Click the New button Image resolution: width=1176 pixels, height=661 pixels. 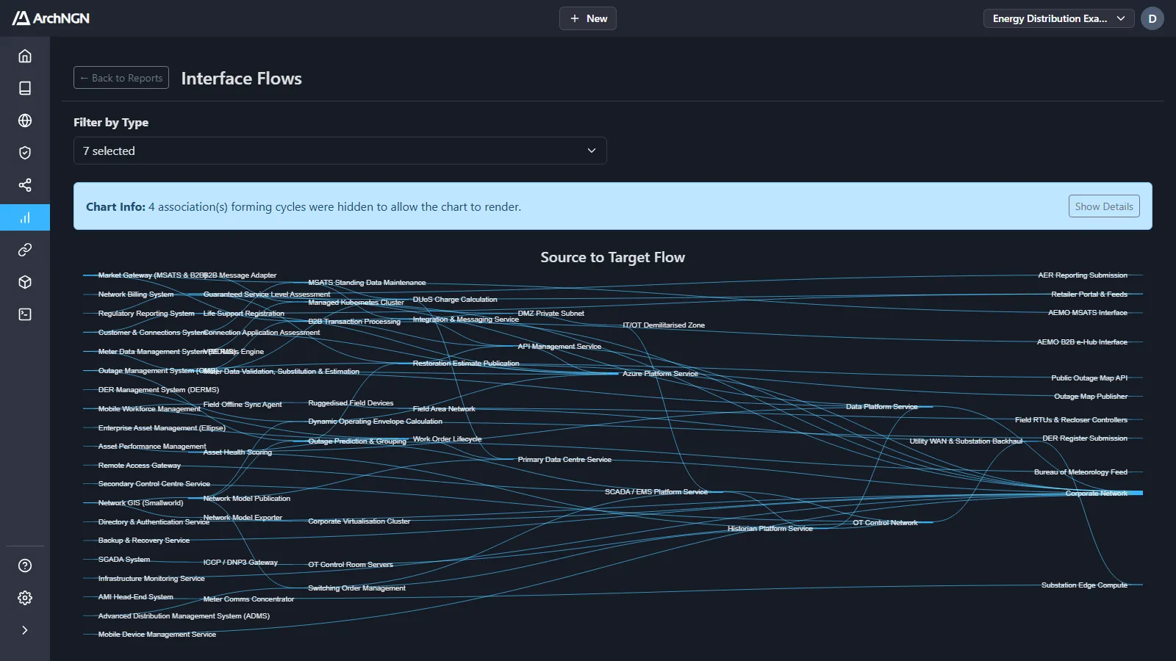click(588, 18)
